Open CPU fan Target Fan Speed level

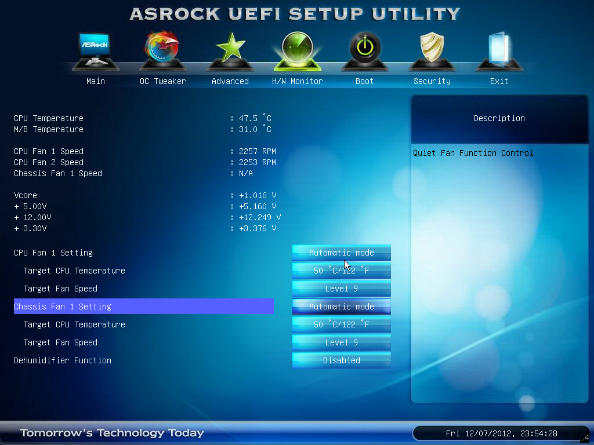click(x=341, y=289)
